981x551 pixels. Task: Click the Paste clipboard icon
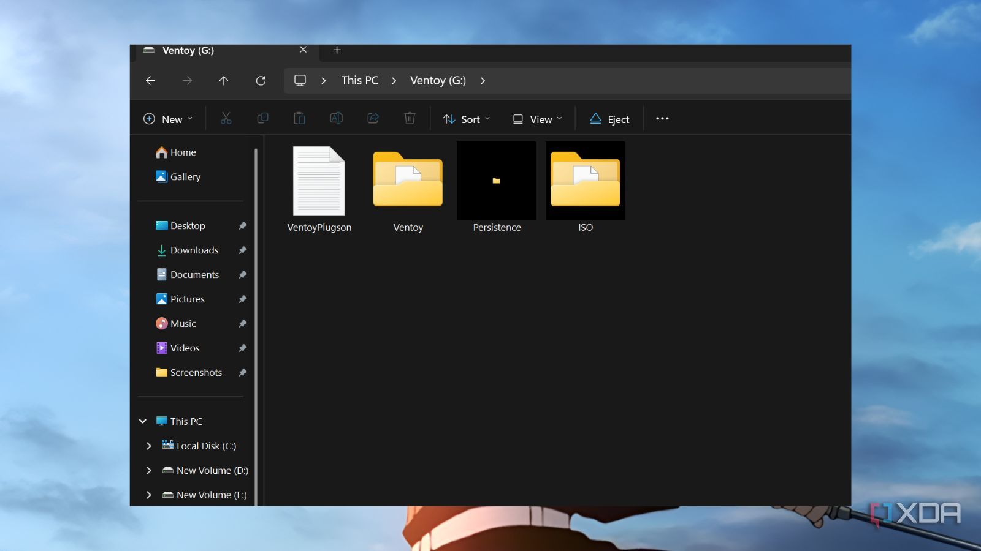point(299,119)
